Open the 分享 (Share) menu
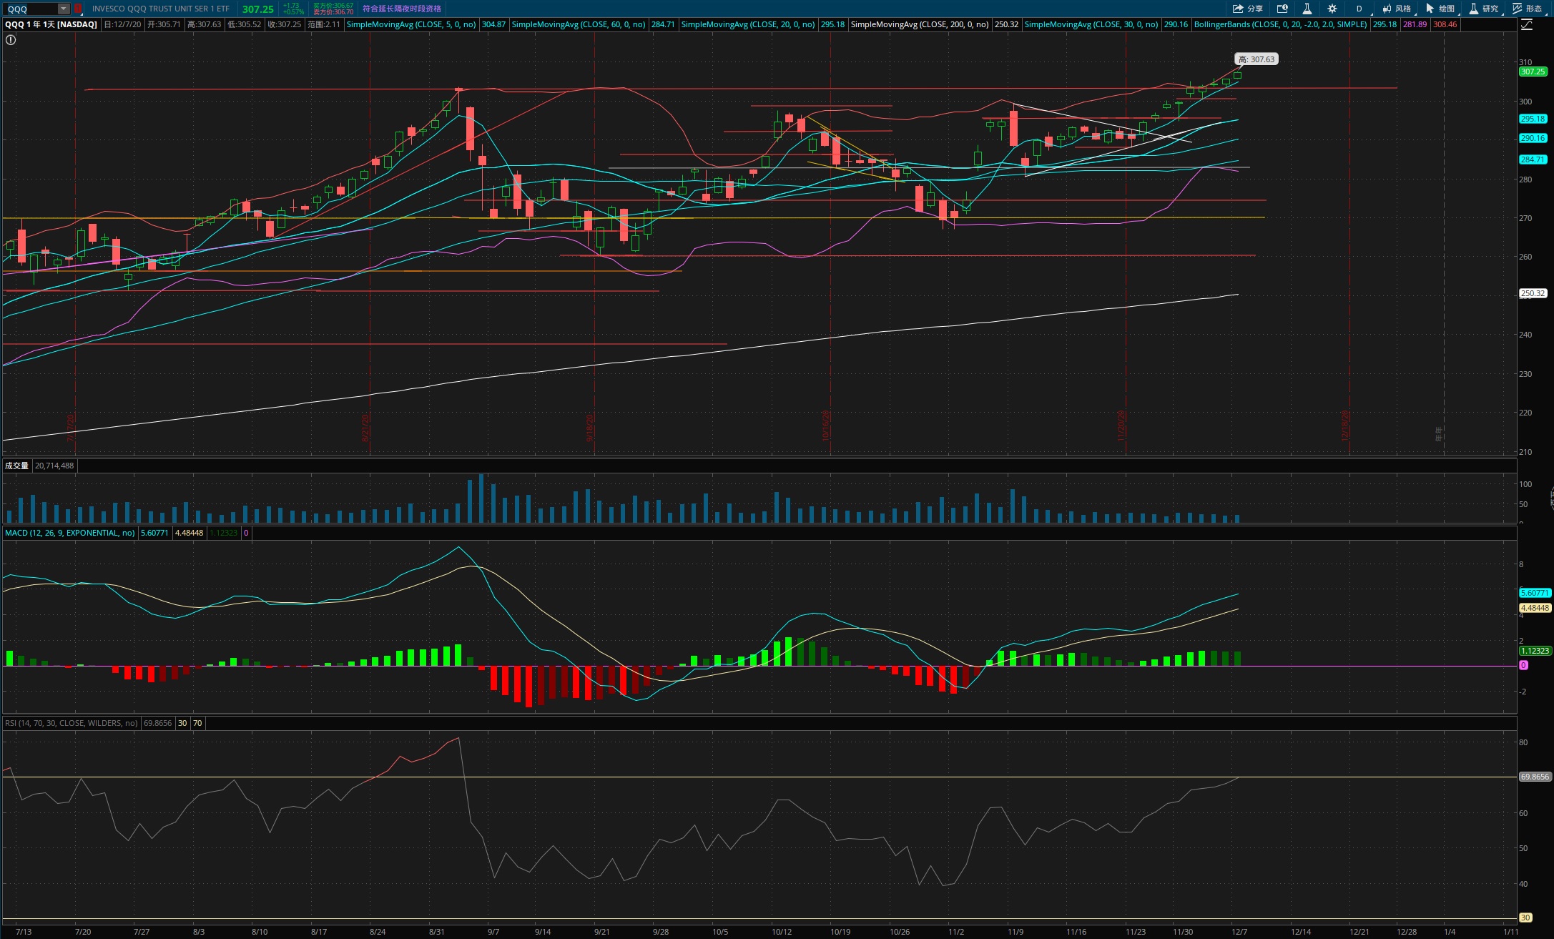Screen dimensions: 1554x939 1248,9
